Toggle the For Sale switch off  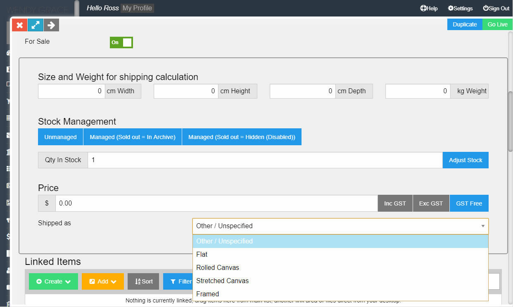(x=121, y=42)
